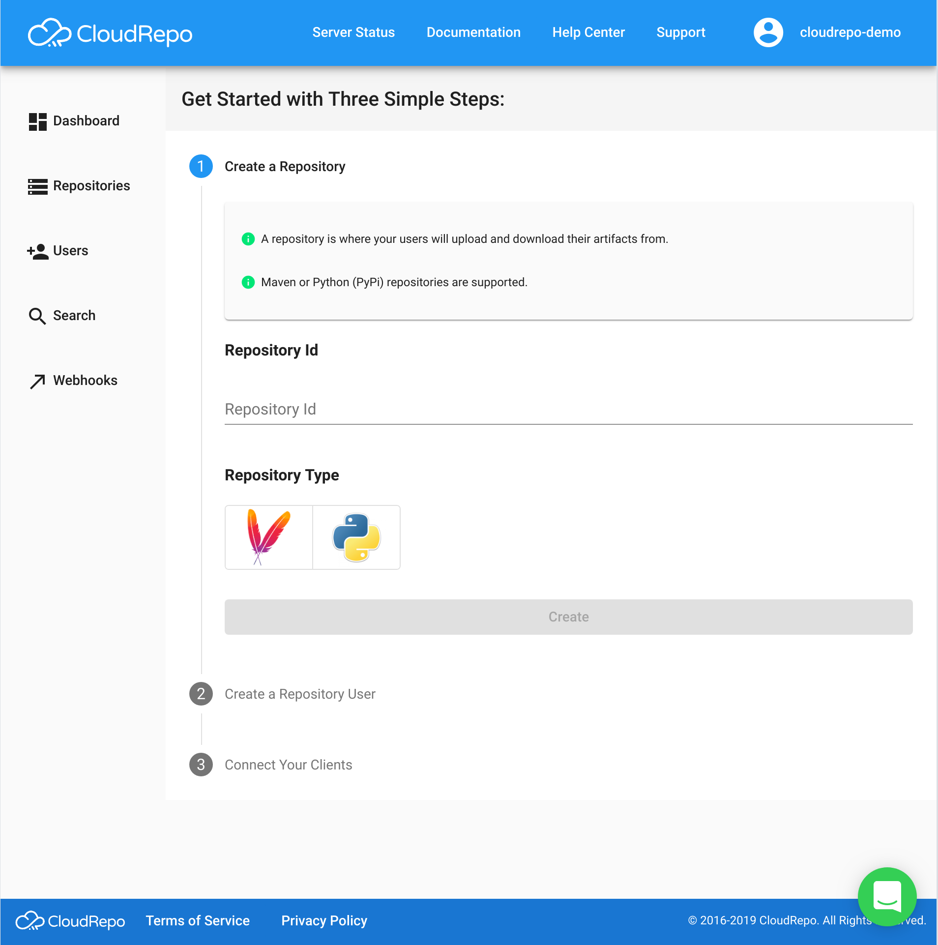
Task: Click the step 2 number circle
Action: (x=201, y=694)
